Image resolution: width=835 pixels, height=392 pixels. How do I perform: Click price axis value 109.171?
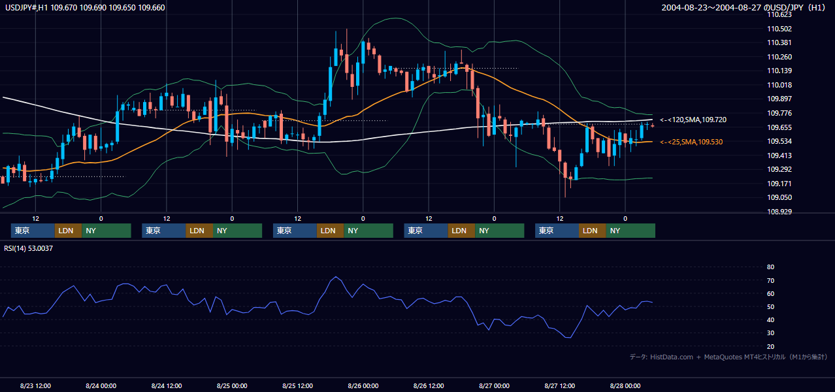[779, 184]
